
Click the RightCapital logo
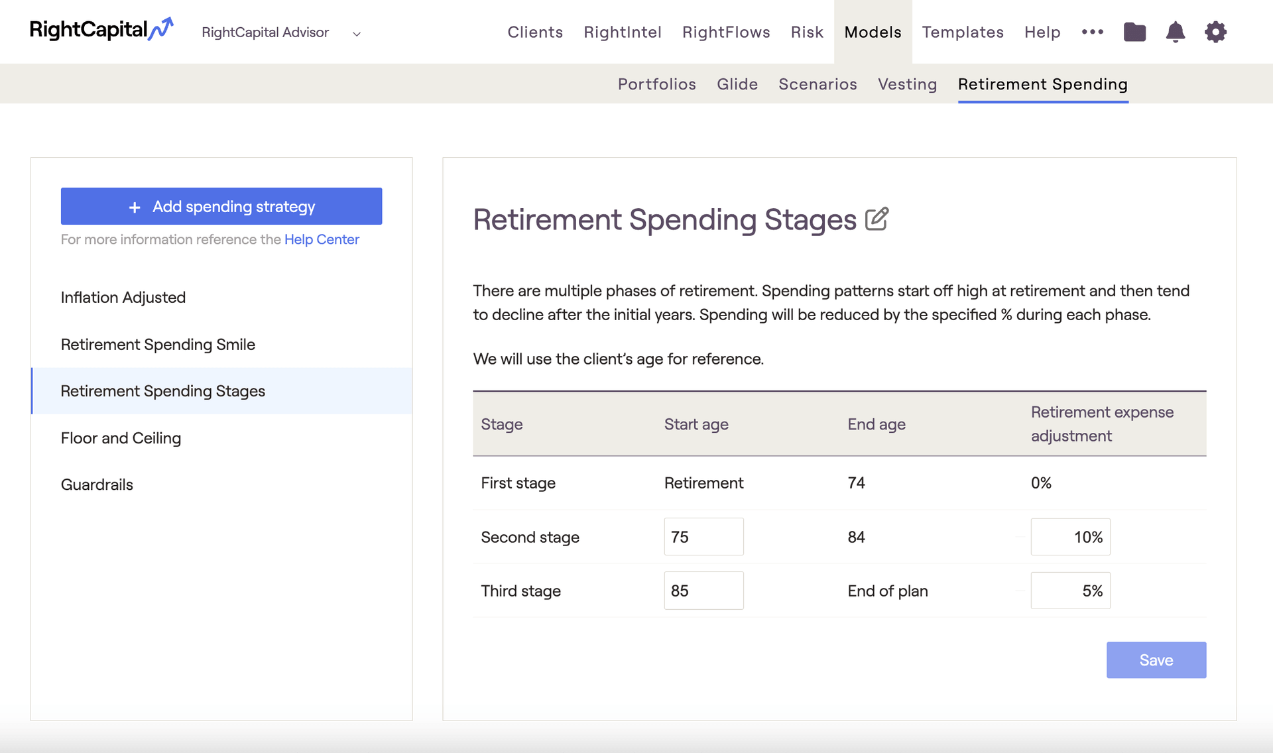pos(101,30)
